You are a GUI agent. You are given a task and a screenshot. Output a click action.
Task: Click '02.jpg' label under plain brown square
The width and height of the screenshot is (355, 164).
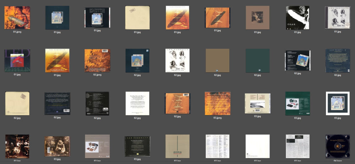tap(218, 75)
